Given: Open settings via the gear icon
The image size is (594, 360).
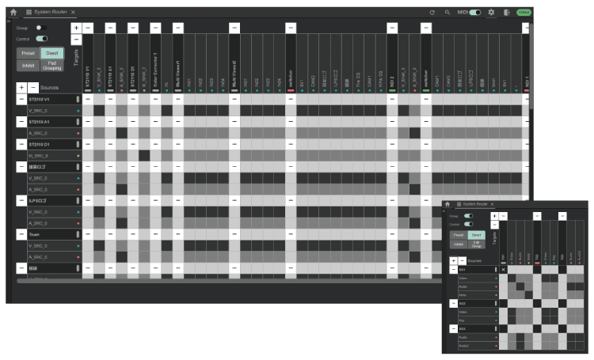Looking at the screenshot, I should tap(491, 13).
